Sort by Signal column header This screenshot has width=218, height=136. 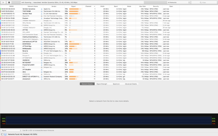click(x=74, y=6)
